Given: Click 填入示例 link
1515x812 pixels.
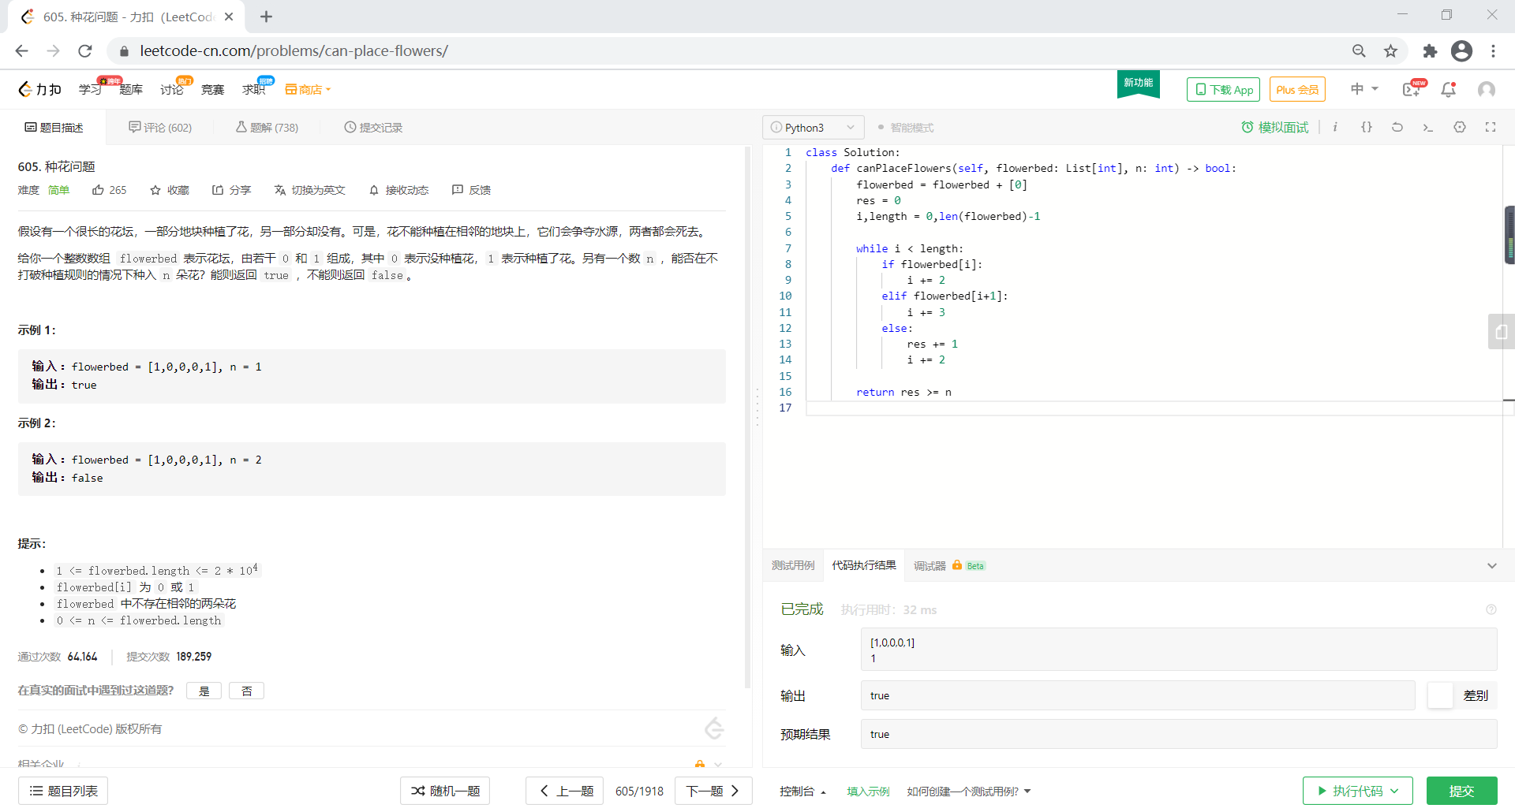Looking at the screenshot, I should coord(868,791).
